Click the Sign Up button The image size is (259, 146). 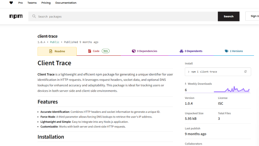pos(252,16)
